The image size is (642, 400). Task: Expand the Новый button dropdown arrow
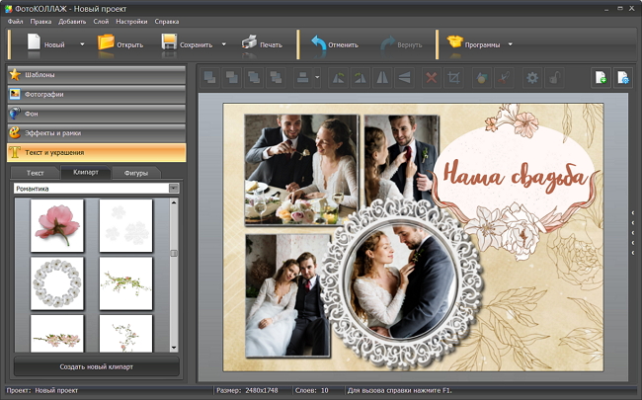click(82, 44)
